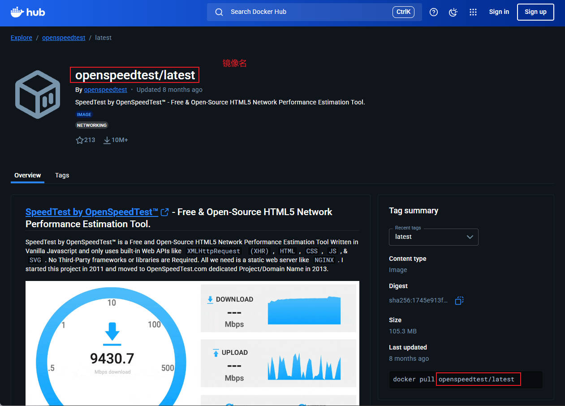Select the Overview tab
The image size is (565, 406).
point(27,175)
